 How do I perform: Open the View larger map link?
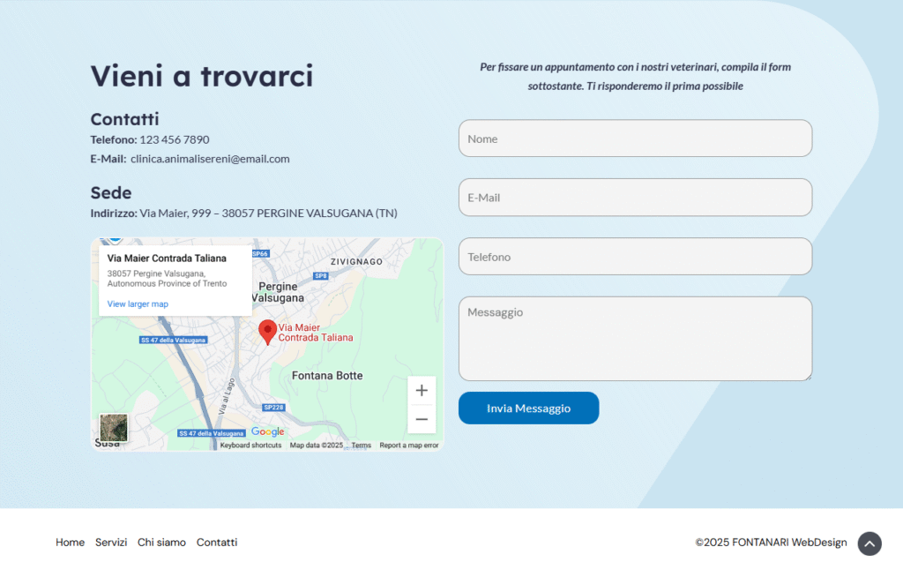[x=138, y=304]
